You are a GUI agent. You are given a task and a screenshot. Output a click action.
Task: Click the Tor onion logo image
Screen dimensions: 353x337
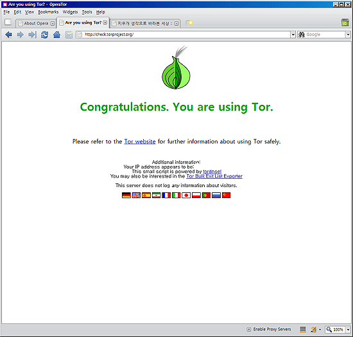[x=176, y=68]
